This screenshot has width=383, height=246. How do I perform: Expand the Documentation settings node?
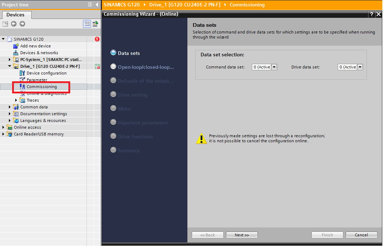[x=10, y=114]
